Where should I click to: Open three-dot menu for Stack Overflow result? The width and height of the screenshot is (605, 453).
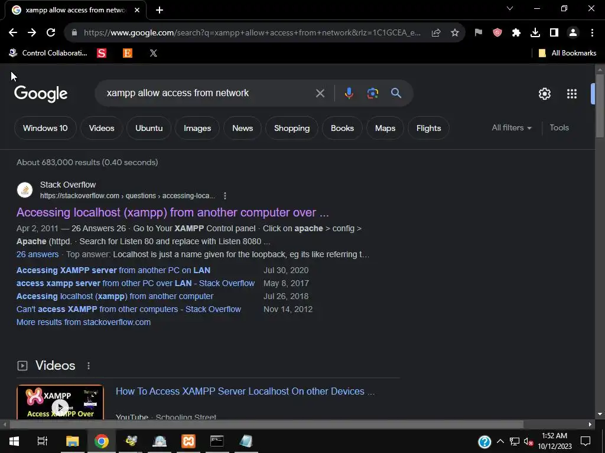[225, 196]
